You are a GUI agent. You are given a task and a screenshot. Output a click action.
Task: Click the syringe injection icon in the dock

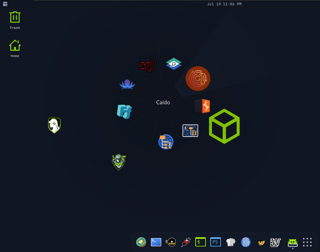(x=186, y=242)
